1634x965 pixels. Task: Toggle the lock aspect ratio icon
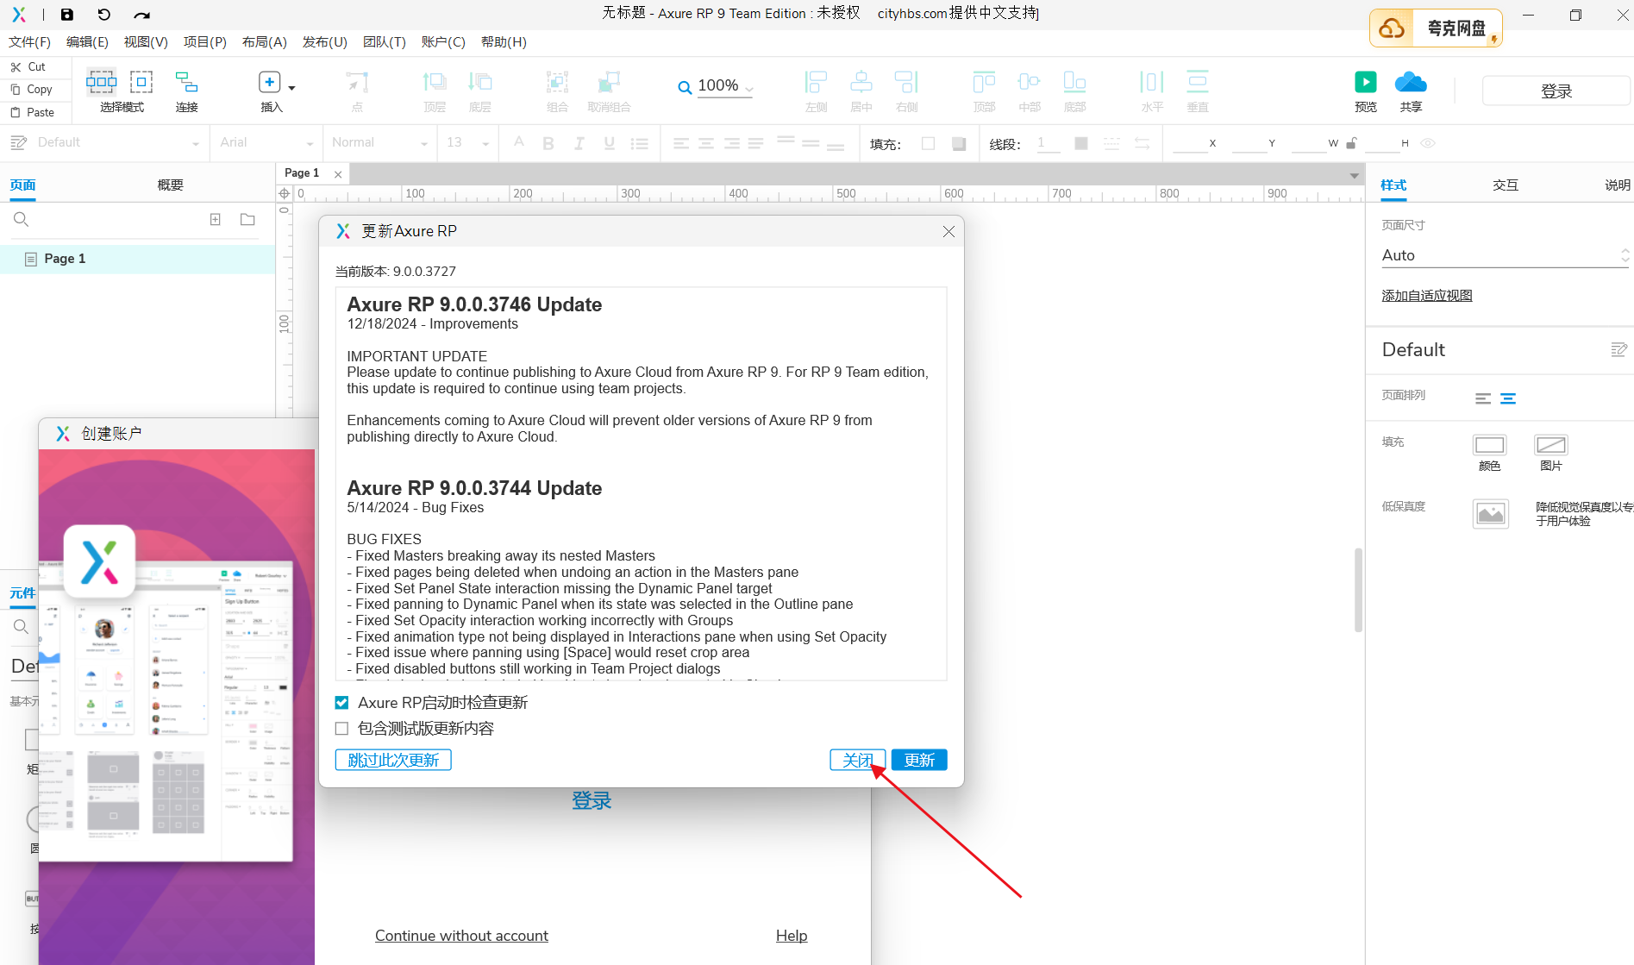point(1351,143)
